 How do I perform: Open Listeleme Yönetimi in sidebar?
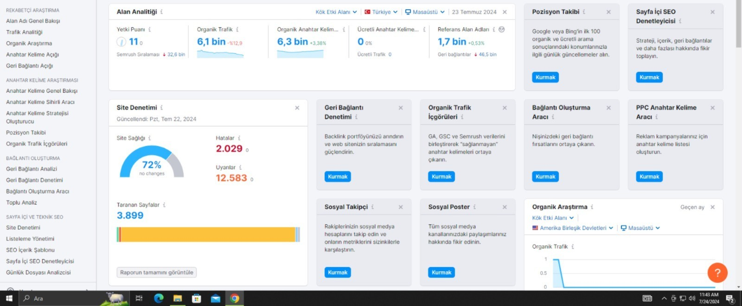pos(30,239)
